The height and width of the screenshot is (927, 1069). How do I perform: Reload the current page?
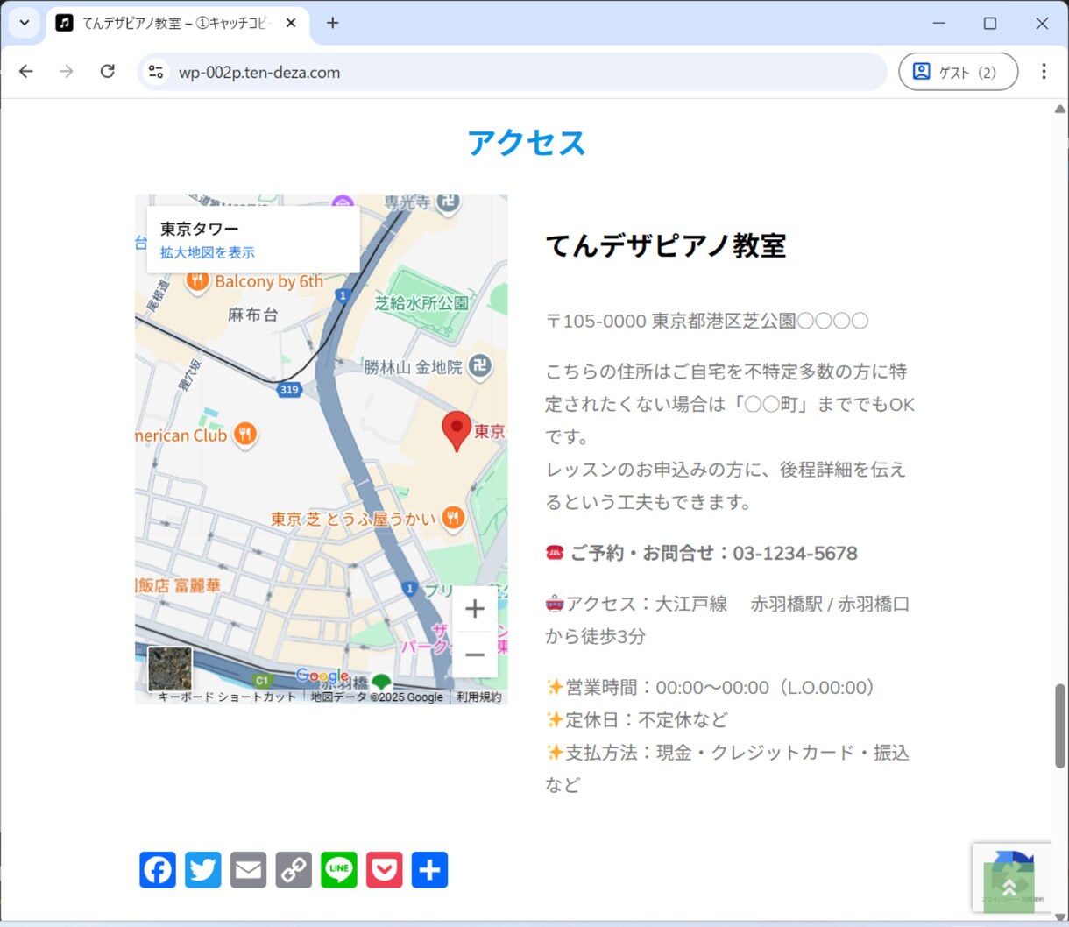coord(107,72)
